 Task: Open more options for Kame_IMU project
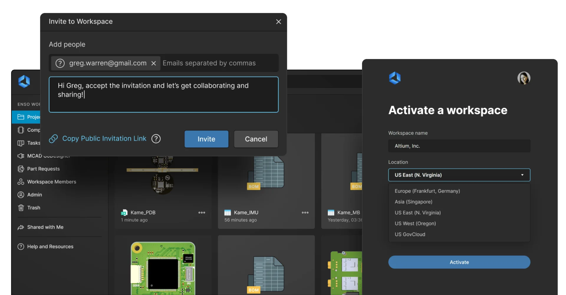pyautogui.click(x=305, y=212)
